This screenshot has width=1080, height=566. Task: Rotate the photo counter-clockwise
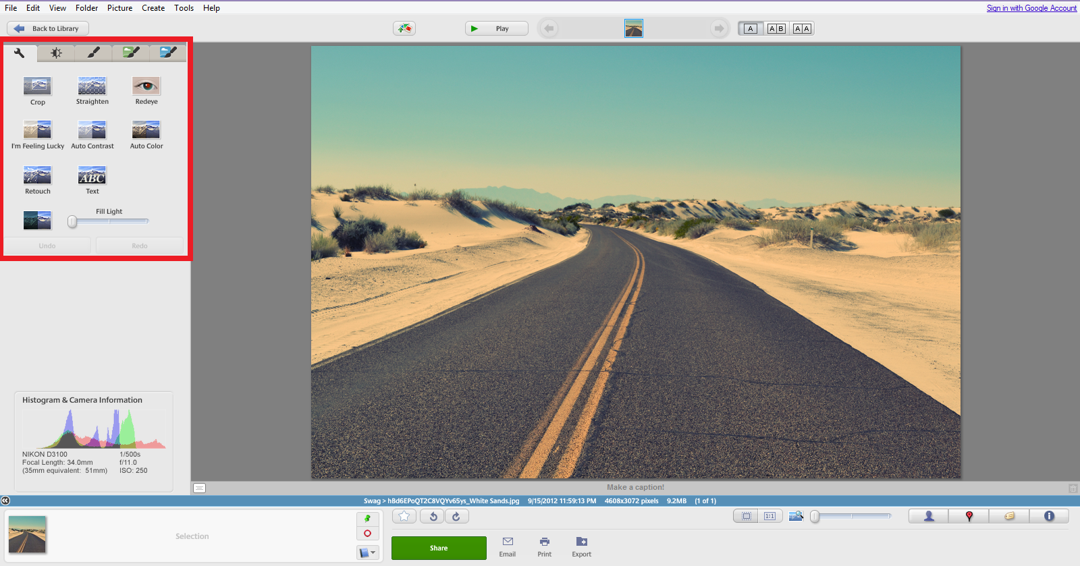433,517
